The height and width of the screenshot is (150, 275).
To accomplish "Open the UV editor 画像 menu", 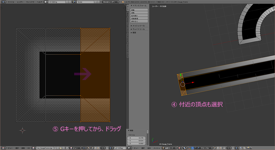I will pos(23,148).
